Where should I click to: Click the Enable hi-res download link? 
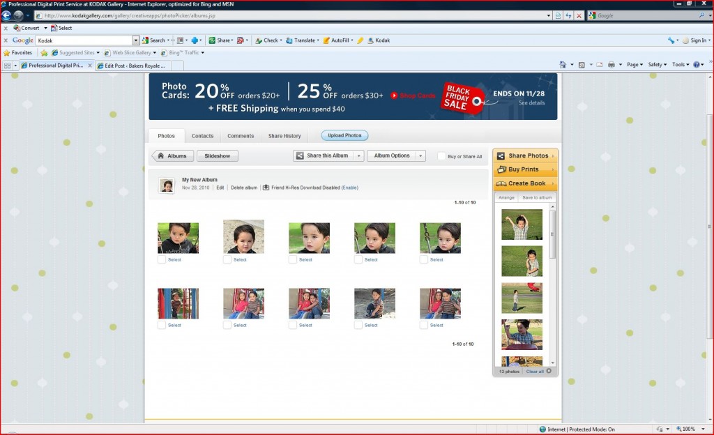[350, 188]
